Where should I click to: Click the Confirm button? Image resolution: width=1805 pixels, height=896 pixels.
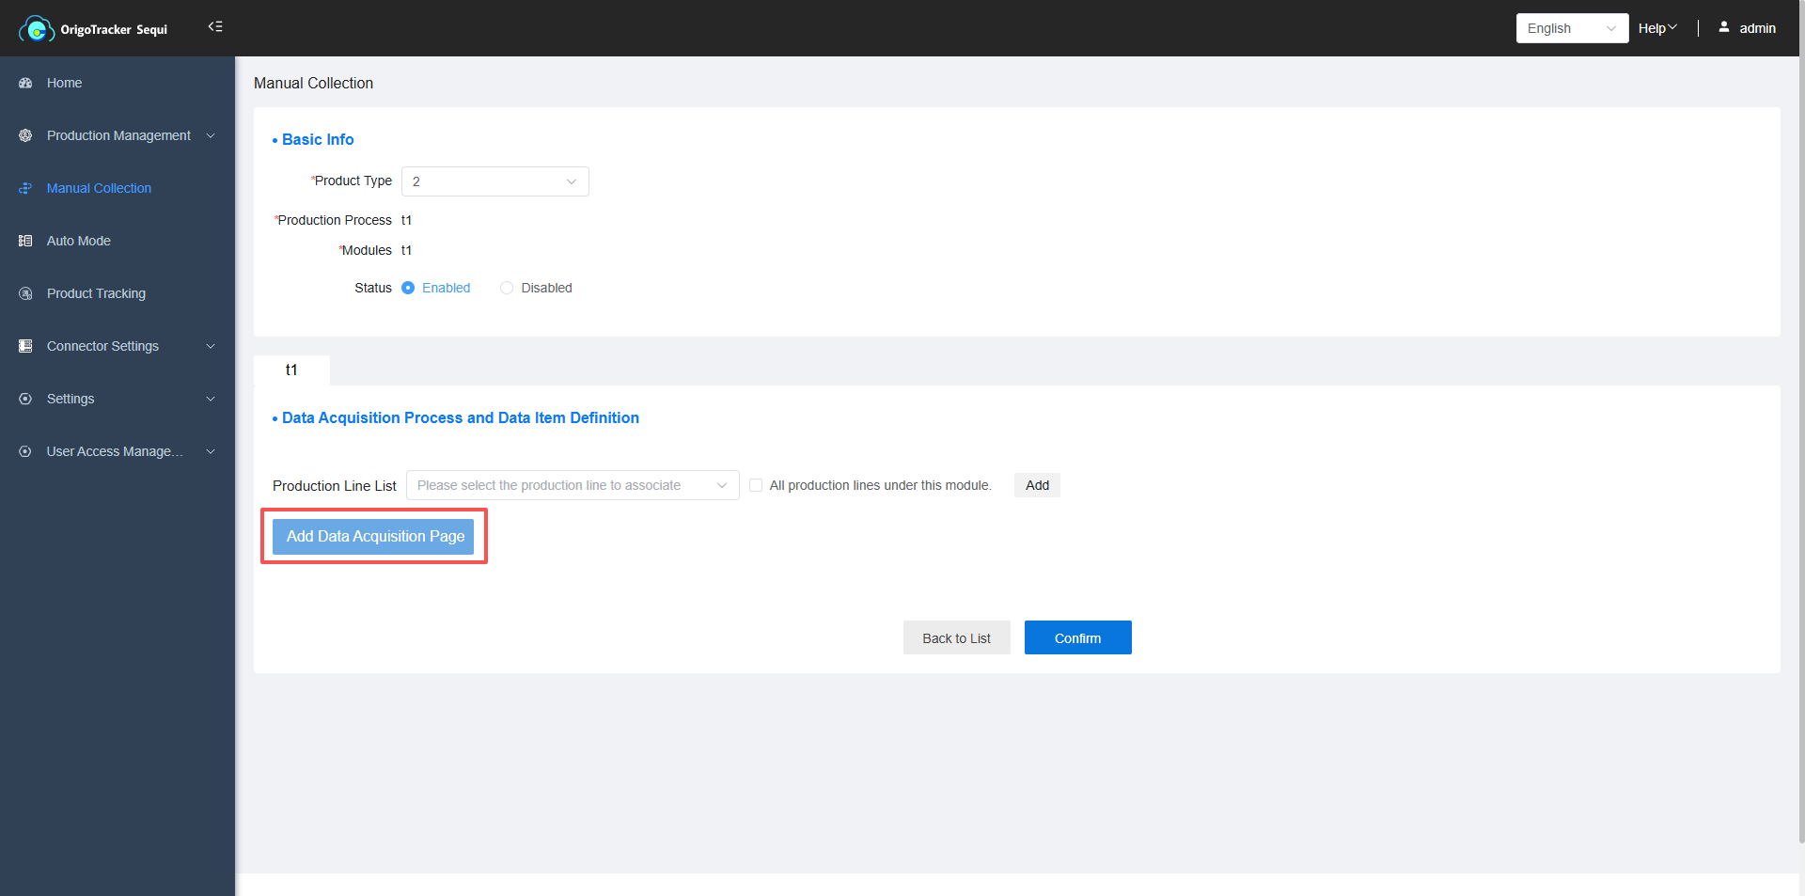1077,637
